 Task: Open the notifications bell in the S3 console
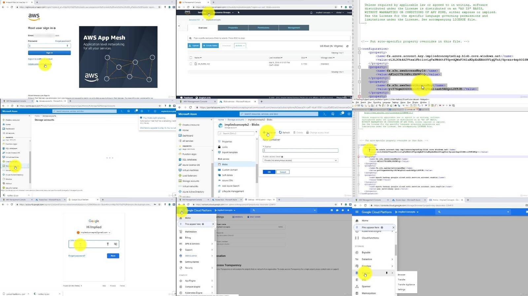tap(311, 13)
